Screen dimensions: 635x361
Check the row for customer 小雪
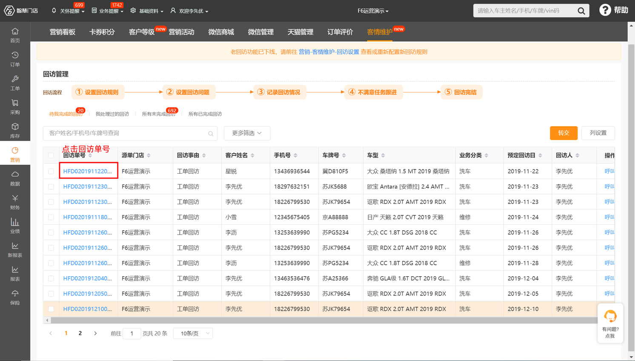51,217
